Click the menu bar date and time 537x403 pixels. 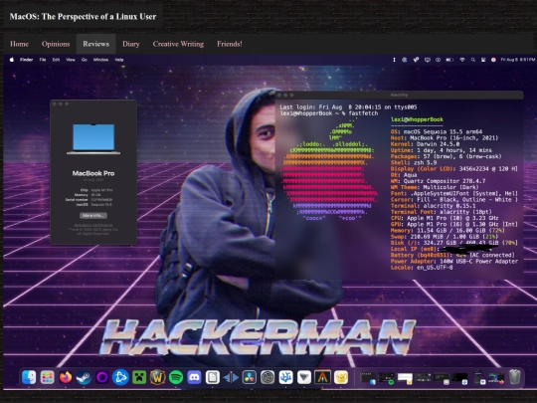click(x=517, y=60)
